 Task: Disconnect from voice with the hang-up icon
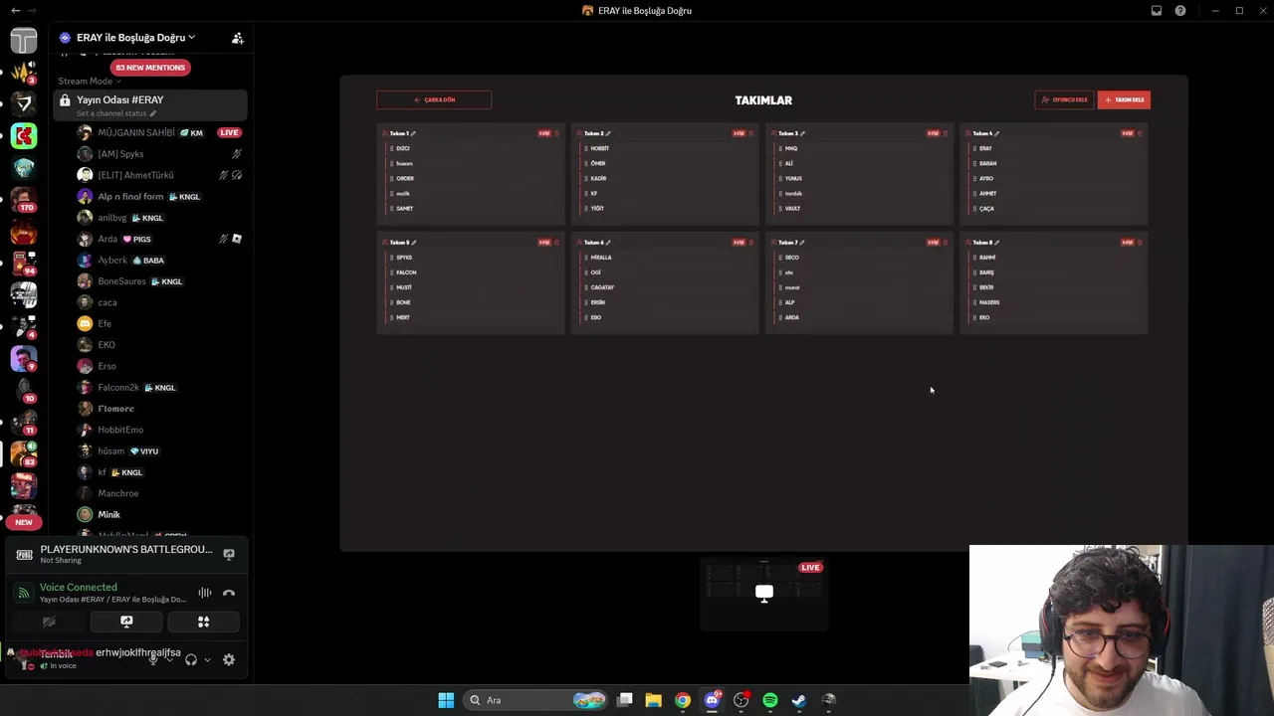[x=229, y=593]
